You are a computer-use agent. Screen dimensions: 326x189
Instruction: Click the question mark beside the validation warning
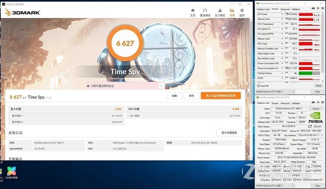(161, 86)
